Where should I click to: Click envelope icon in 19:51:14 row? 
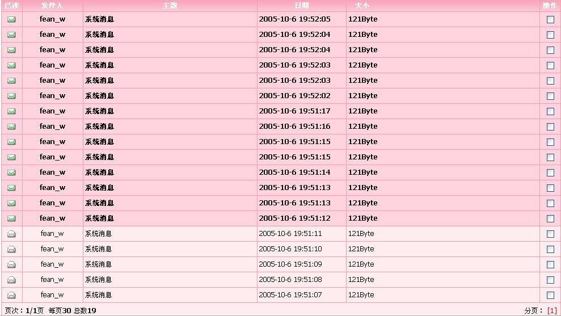11,172
